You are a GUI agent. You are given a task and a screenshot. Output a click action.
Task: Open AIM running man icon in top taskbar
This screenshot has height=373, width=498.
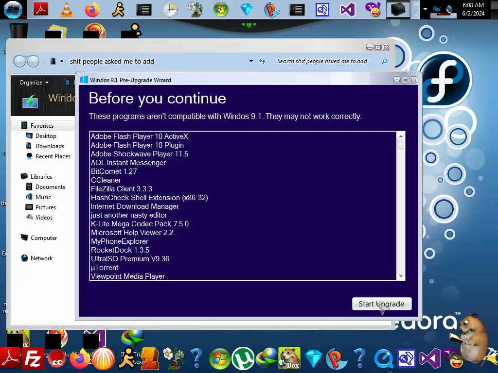click(118, 10)
